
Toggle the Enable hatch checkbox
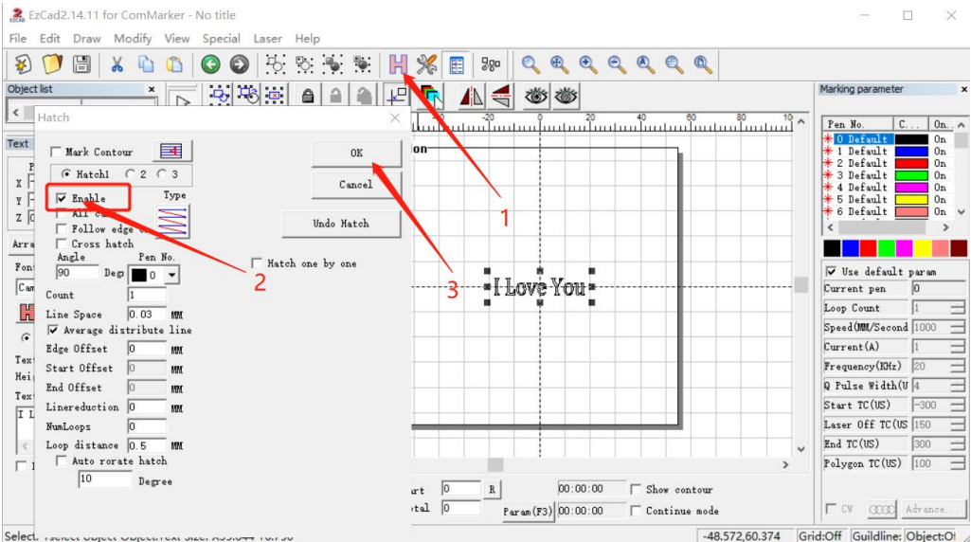tap(62, 199)
